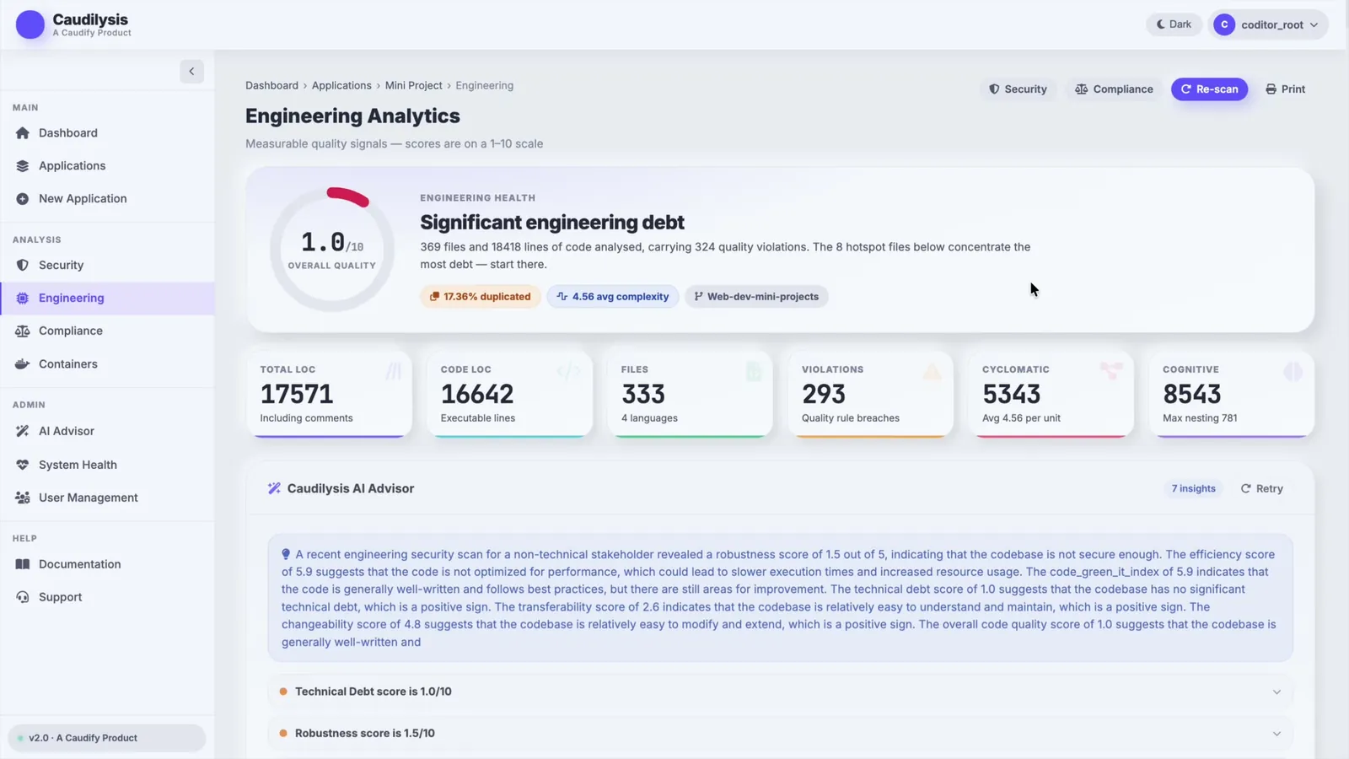Viewport: 1349px width, 759px height.
Task: Click the Web-dev-mini-projects branch badge
Action: pyautogui.click(x=756, y=297)
